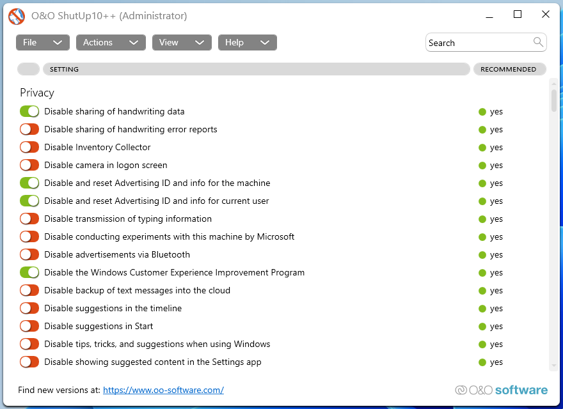The width and height of the screenshot is (563, 409).
Task: Toggle Disable tips, tricks, and suggestions setting
Action: click(x=29, y=344)
